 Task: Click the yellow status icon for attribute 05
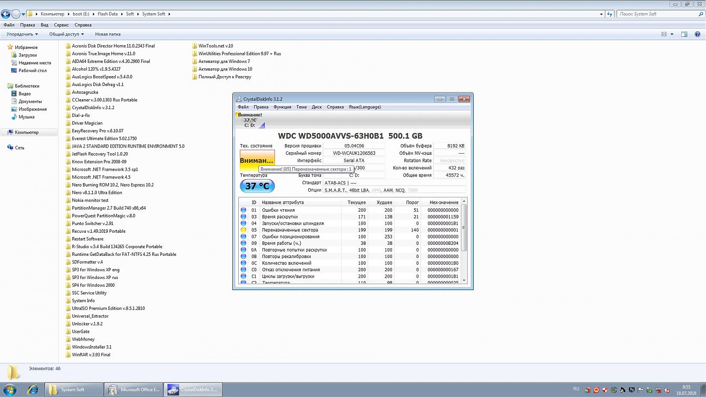coord(243,230)
